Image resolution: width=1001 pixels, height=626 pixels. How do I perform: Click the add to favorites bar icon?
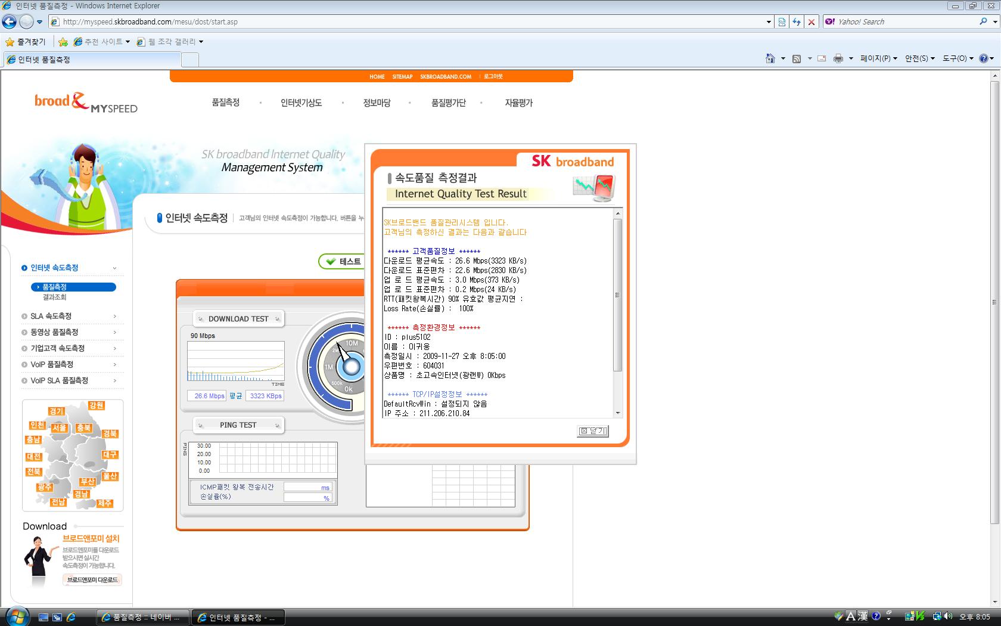63,42
